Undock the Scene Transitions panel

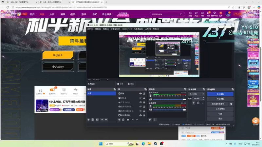click(204, 89)
